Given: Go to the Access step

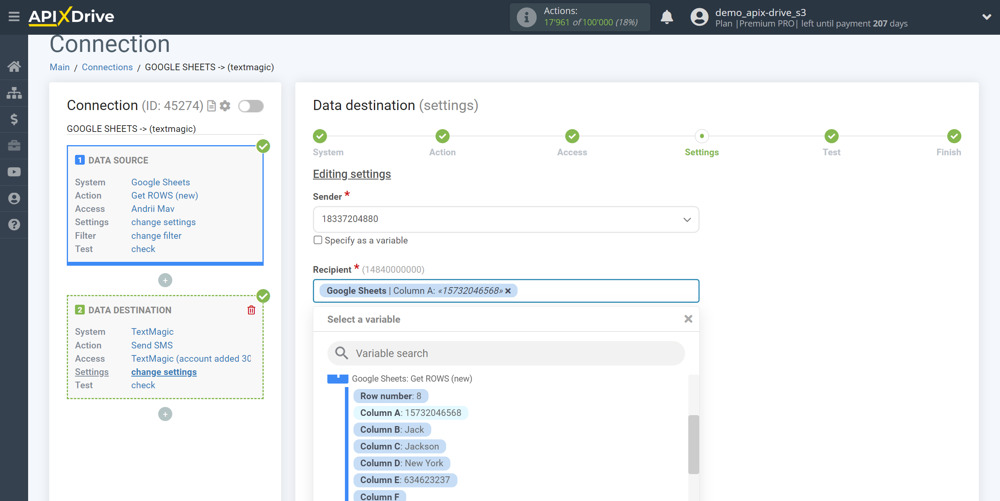Looking at the screenshot, I should pyautogui.click(x=572, y=136).
